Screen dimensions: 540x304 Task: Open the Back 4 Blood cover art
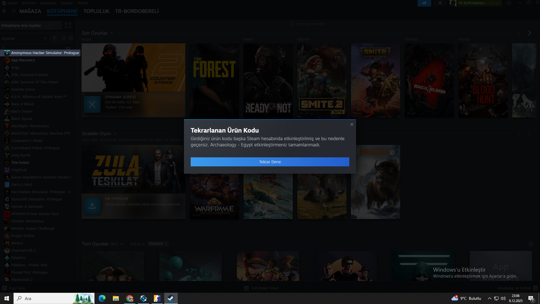[x=429, y=80]
